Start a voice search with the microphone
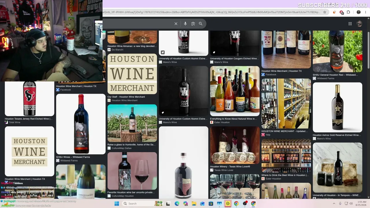 click(x=185, y=24)
